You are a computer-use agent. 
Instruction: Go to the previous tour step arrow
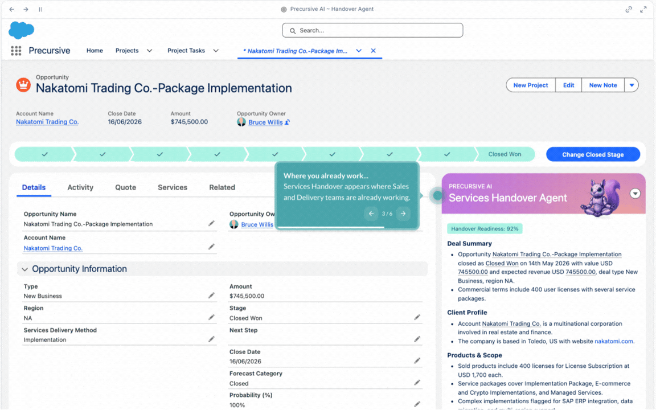[371, 214]
